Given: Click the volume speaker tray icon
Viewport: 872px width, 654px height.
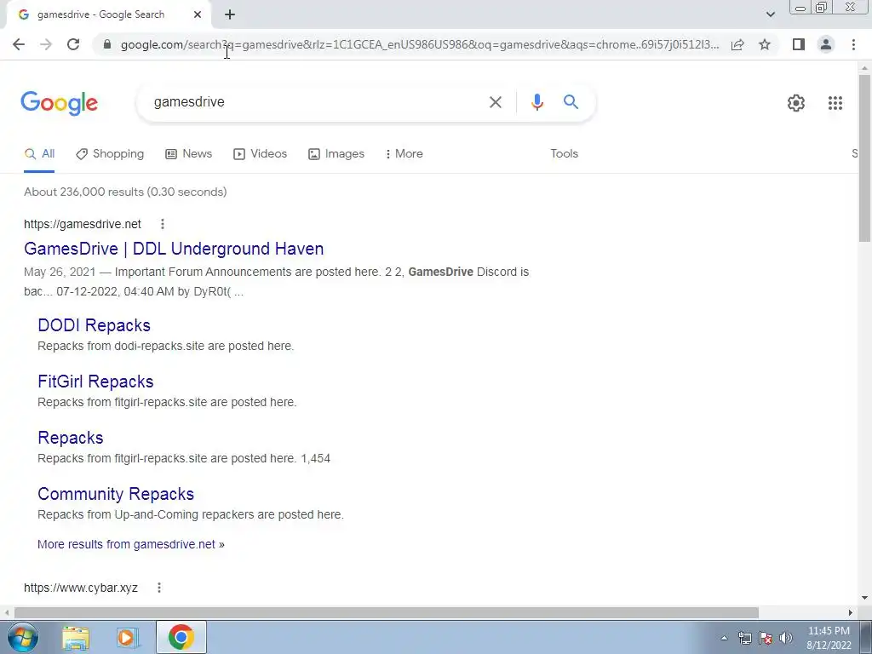Looking at the screenshot, I should tap(786, 638).
